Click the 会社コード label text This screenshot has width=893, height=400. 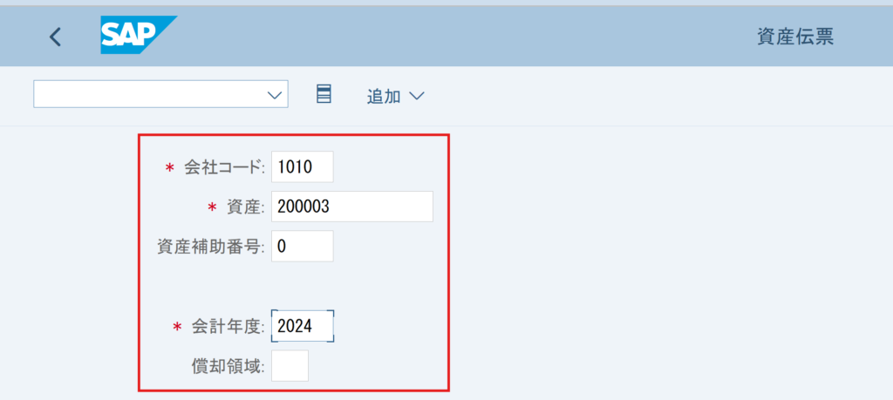coord(224,167)
